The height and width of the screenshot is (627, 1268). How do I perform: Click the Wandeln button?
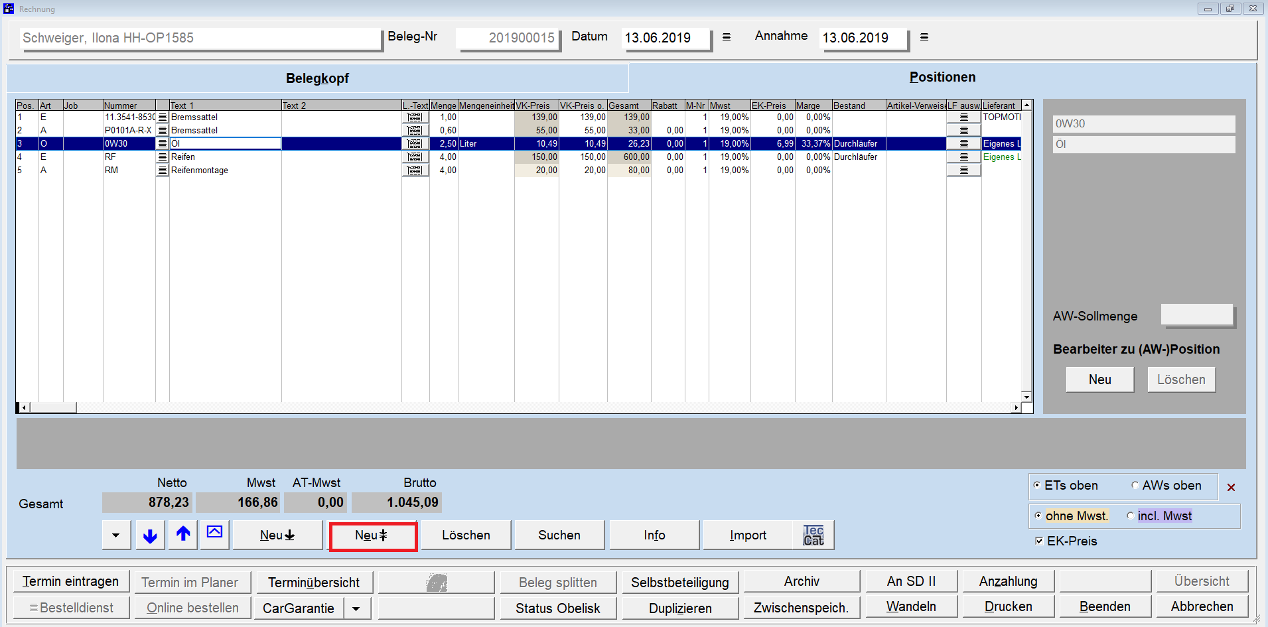[x=911, y=606]
